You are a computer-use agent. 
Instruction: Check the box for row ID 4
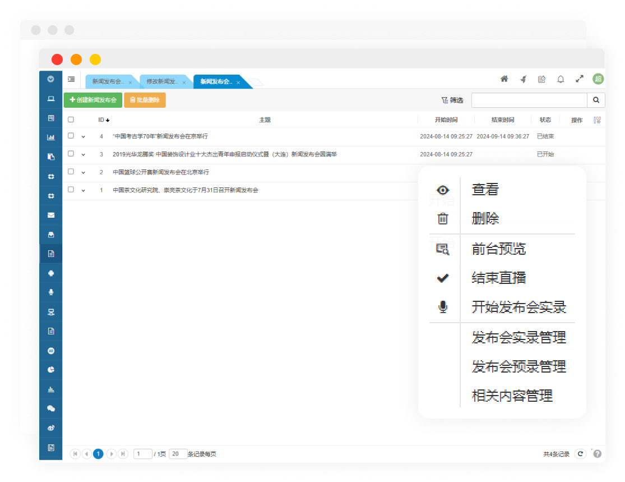[71, 136]
